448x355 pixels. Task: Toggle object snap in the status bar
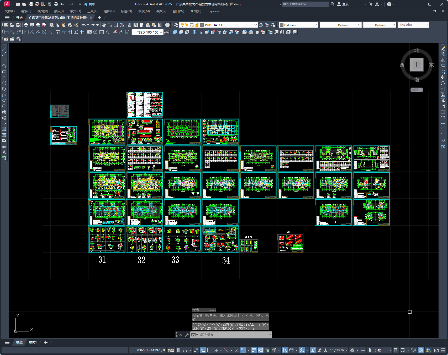coord(243,350)
